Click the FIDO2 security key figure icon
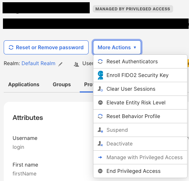This screenshot has height=181, width=189. click(x=100, y=75)
